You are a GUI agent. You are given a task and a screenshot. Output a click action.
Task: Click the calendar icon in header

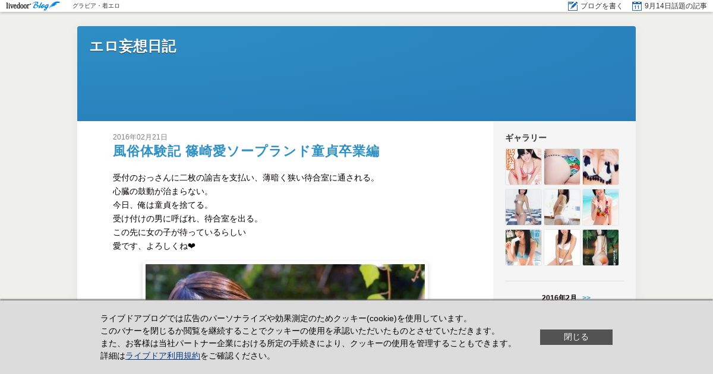click(x=637, y=6)
